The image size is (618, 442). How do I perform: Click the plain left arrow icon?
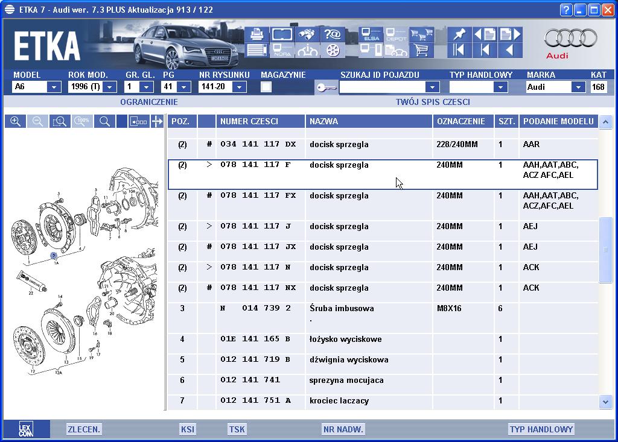tap(510, 51)
